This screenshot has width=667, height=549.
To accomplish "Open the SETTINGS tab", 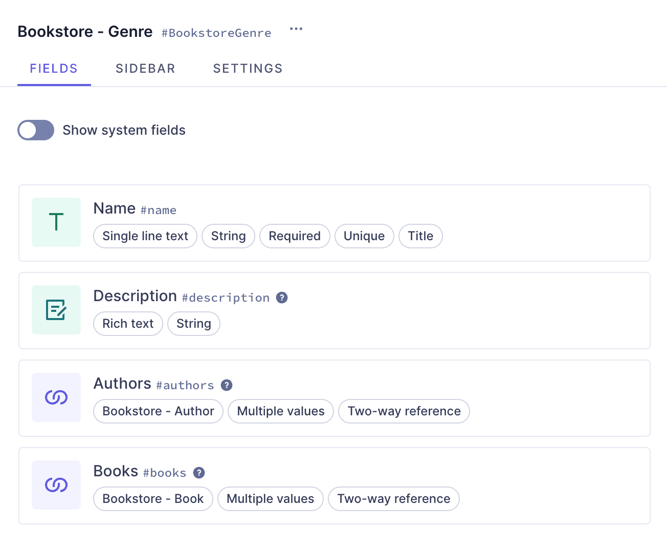I will (248, 68).
